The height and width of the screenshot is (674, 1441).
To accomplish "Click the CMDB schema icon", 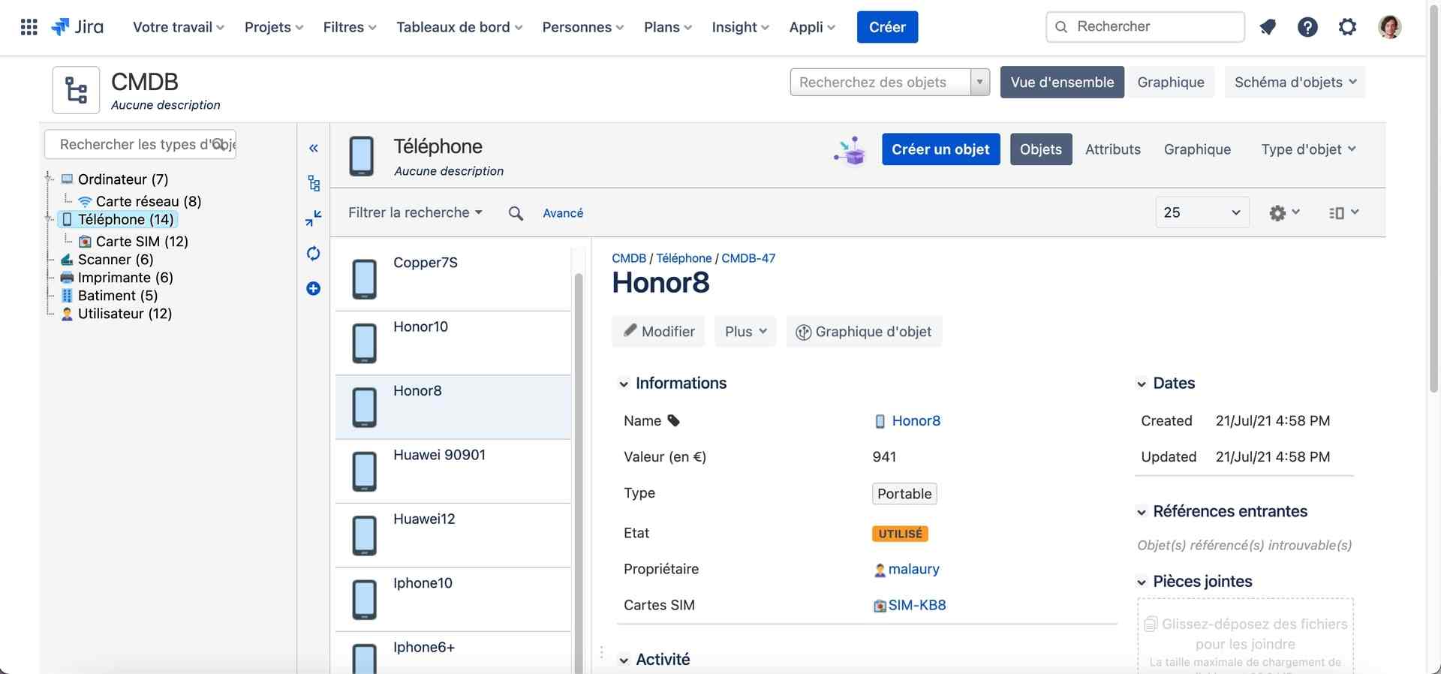I will 76,90.
